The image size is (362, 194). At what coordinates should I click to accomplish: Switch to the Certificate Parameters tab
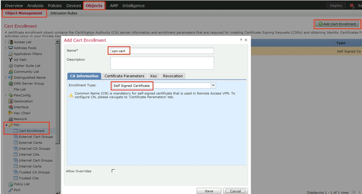[124, 76]
